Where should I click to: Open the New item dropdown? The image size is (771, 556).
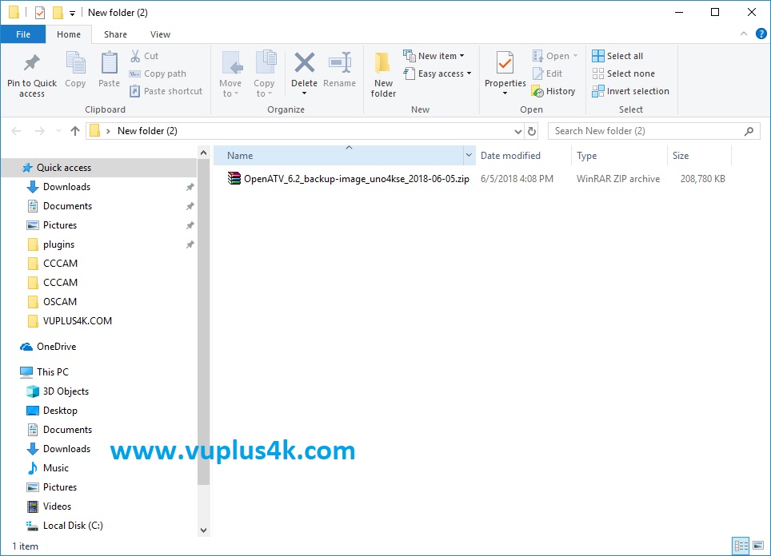[x=433, y=56]
